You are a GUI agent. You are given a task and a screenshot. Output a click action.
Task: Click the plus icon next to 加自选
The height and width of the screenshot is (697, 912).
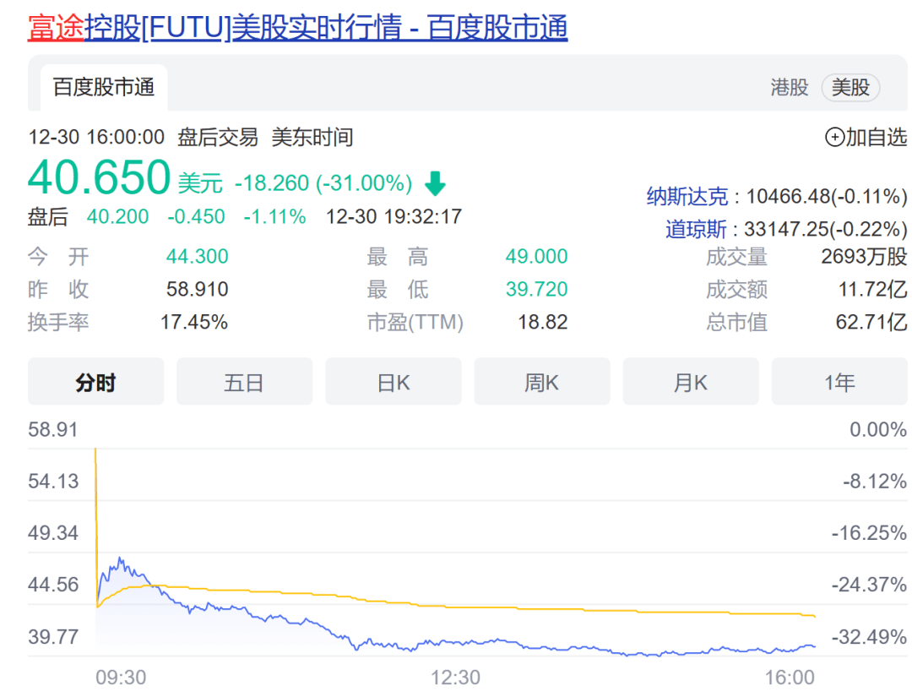834,137
